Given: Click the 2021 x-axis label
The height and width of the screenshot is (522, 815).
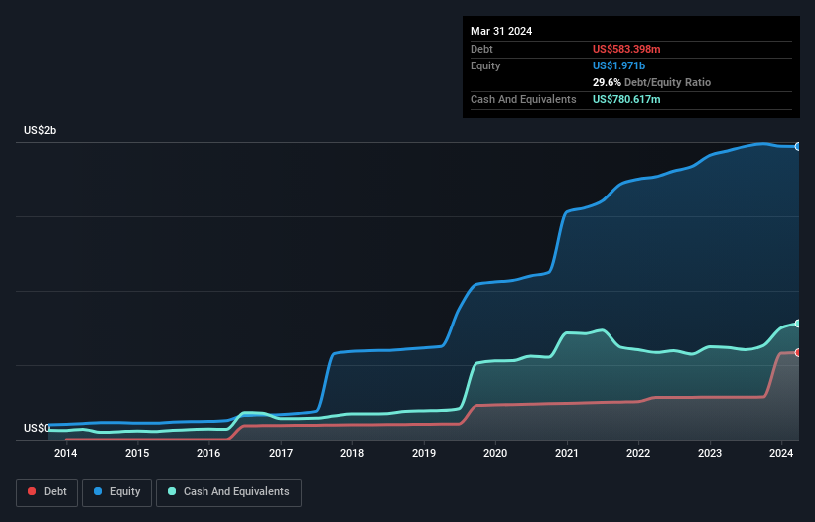Looking at the screenshot, I should coord(567,453).
